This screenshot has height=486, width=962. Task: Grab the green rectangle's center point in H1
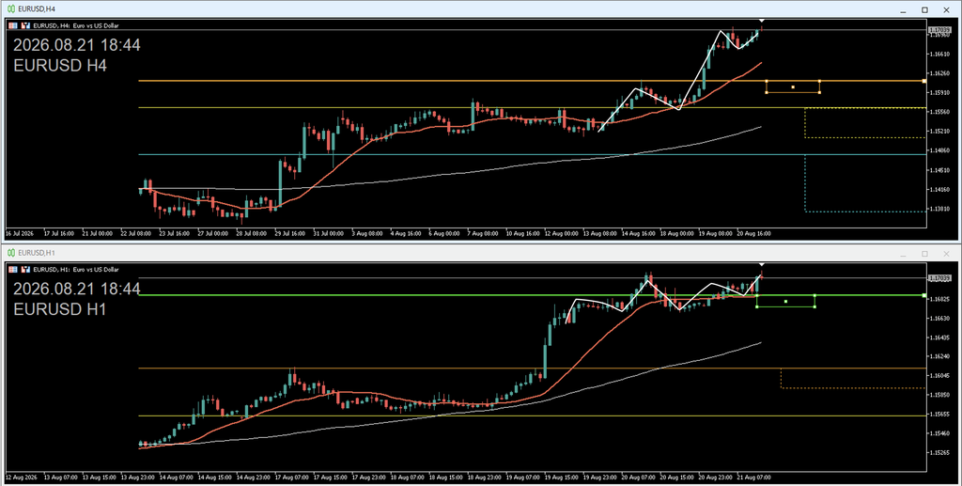click(x=785, y=302)
